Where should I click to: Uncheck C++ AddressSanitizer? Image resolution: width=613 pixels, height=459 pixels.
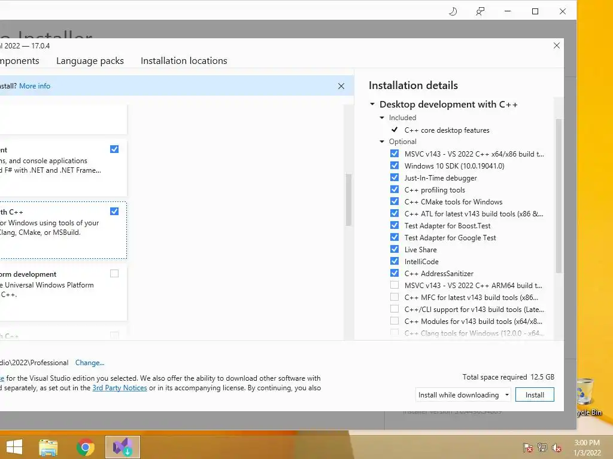pos(394,273)
